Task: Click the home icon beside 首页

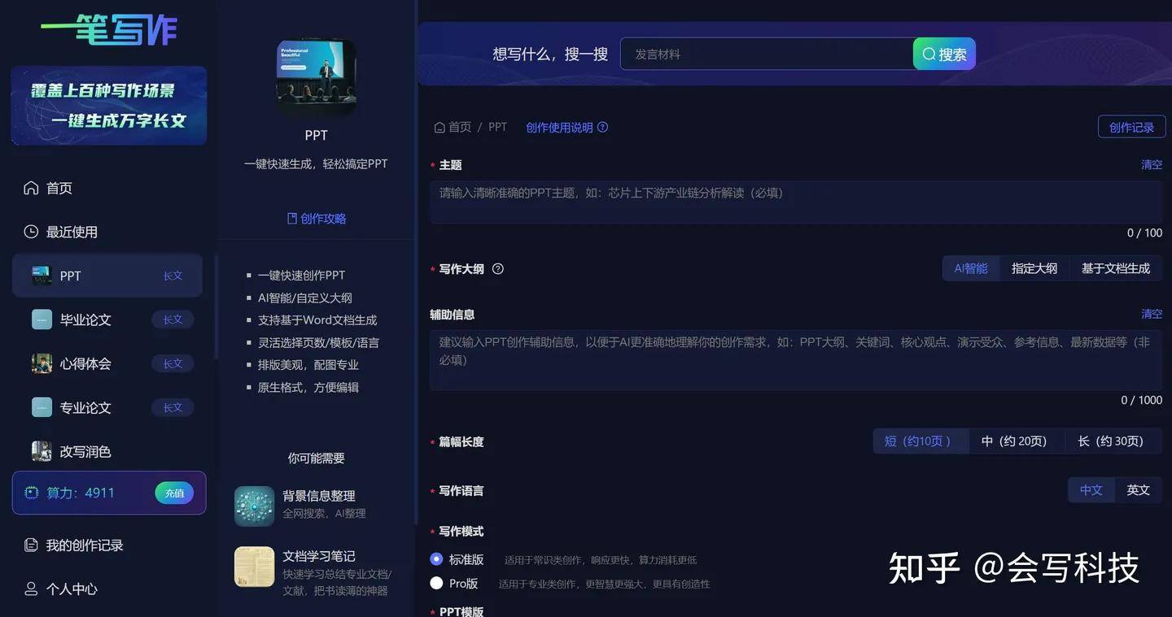Action: click(31, 188)
